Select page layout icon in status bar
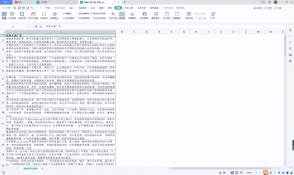 pyautogui.click(x=237, y=173)
